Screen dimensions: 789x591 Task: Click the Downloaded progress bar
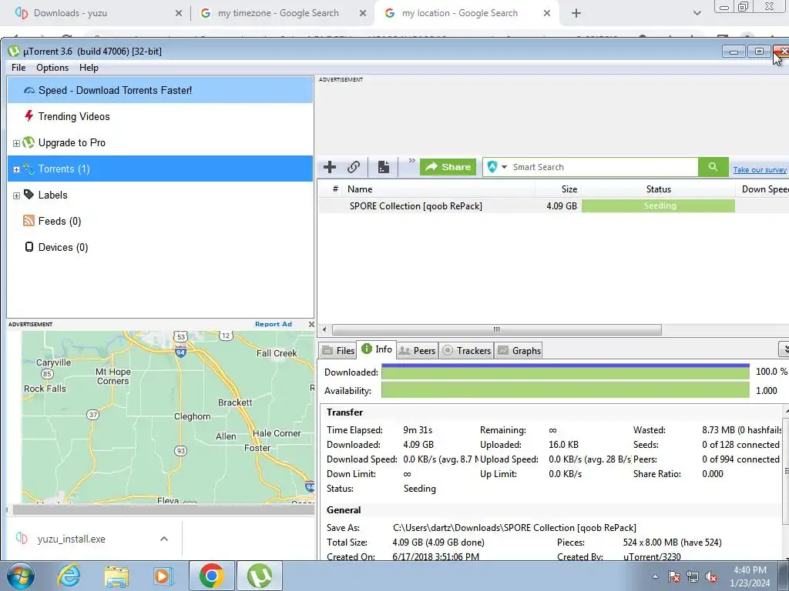[566, 372]
